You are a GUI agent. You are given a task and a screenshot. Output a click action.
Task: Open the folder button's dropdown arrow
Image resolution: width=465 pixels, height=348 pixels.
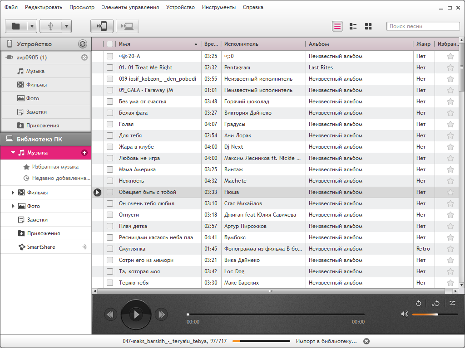click(32, 26)
